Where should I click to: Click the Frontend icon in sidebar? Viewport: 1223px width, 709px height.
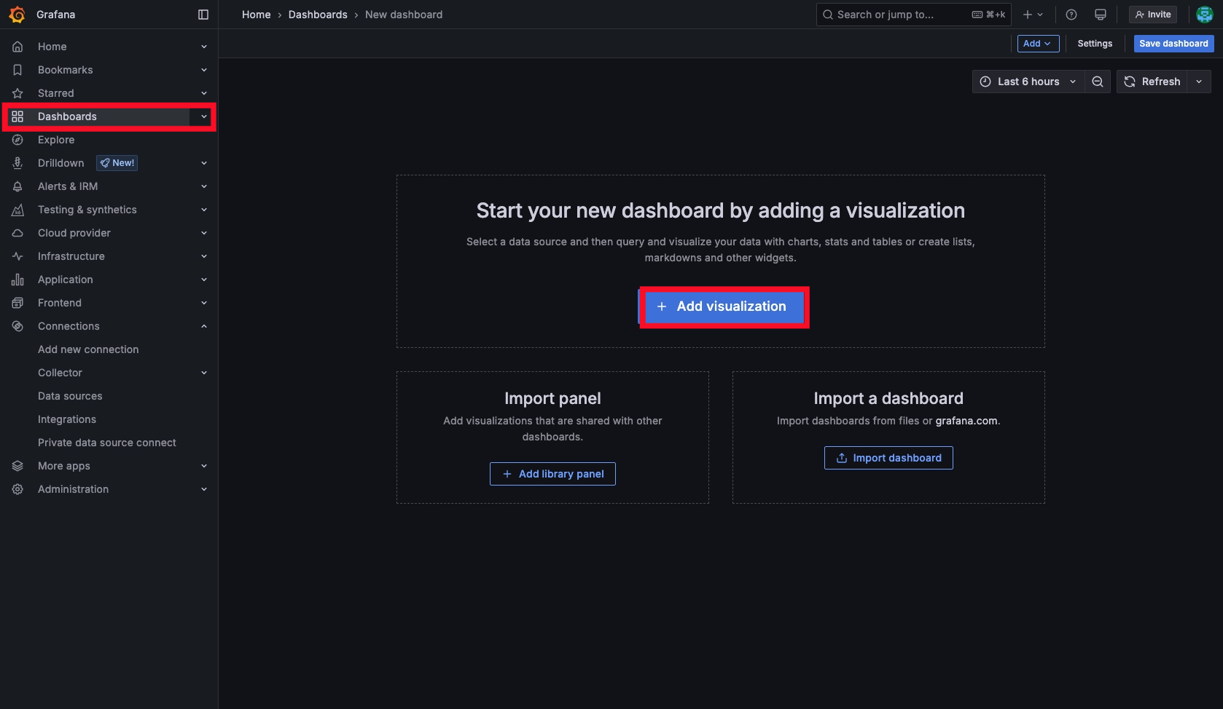click(x=17, y=303)
